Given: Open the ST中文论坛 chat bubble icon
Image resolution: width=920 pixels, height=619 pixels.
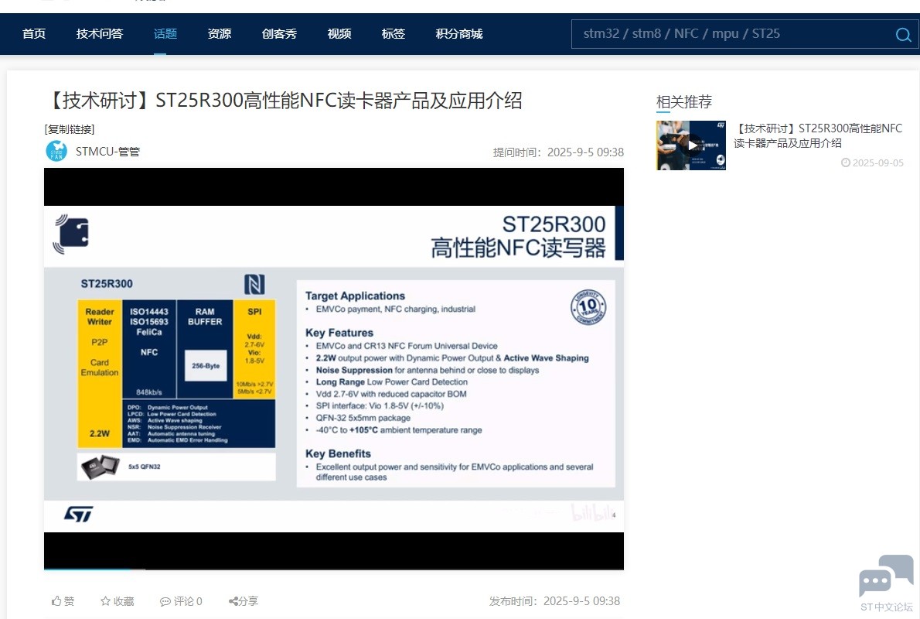Looking at the screenshot, I should pyautogui.click(x=886, y=576).
